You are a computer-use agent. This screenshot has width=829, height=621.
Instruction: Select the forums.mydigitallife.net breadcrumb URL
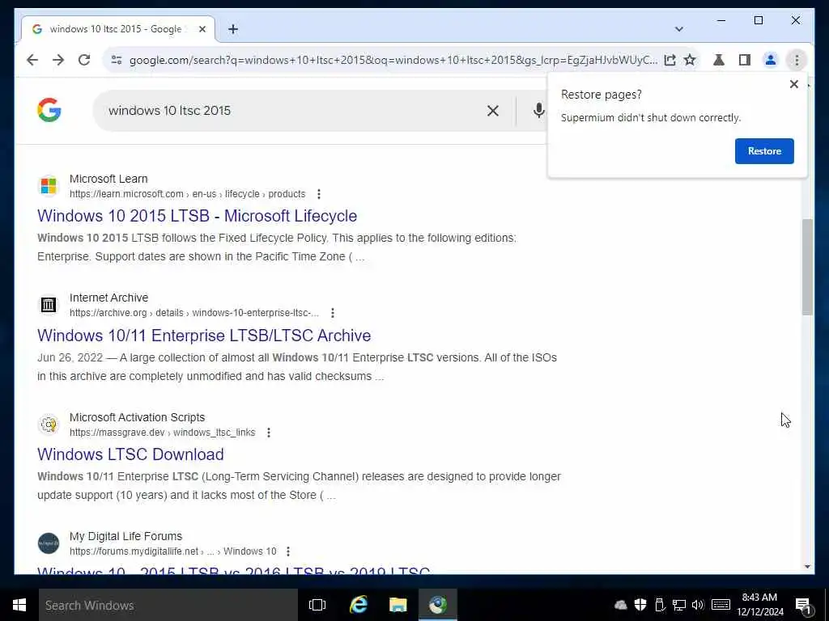click(173, 551)
